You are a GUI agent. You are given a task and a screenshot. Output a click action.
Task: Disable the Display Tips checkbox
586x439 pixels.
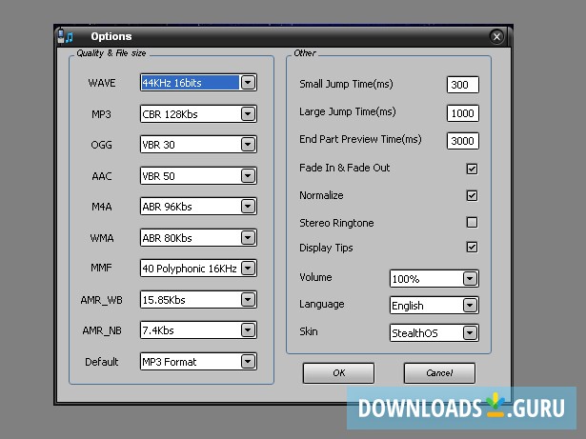pyautogui.click(x=472, y=248)
